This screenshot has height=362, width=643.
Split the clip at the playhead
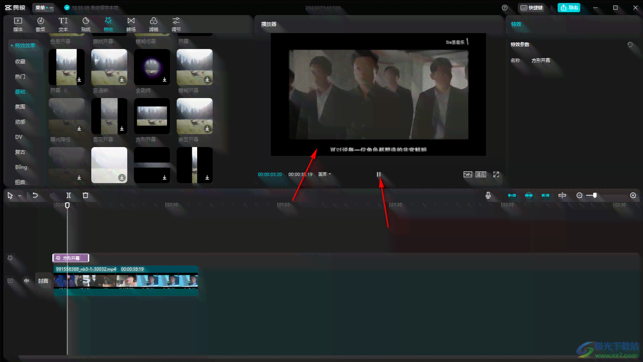(x=69, y=195)
